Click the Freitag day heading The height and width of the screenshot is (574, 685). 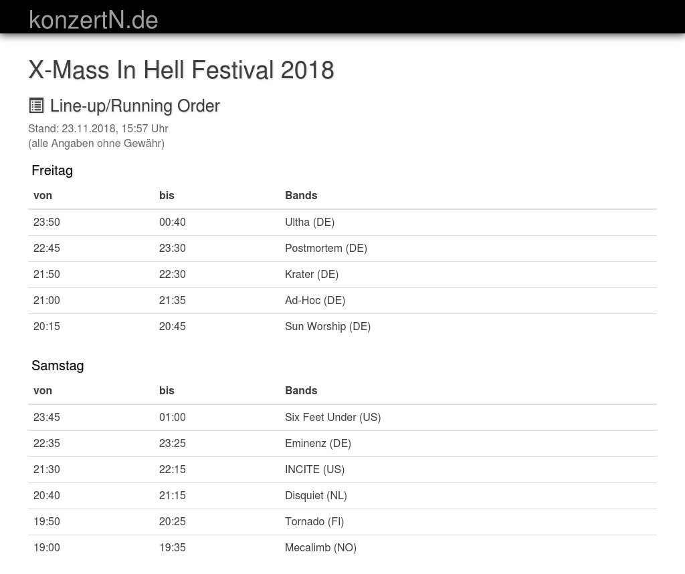click(x=52, y=170)
